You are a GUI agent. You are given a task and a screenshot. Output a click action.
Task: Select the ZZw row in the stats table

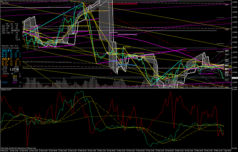[10, 33]
